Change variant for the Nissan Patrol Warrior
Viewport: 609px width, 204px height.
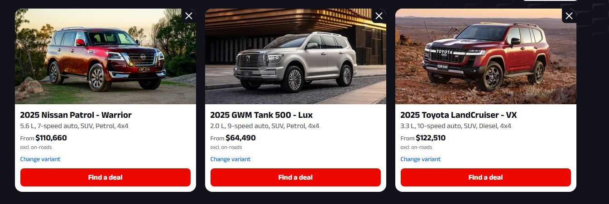[x=40, y=159]
